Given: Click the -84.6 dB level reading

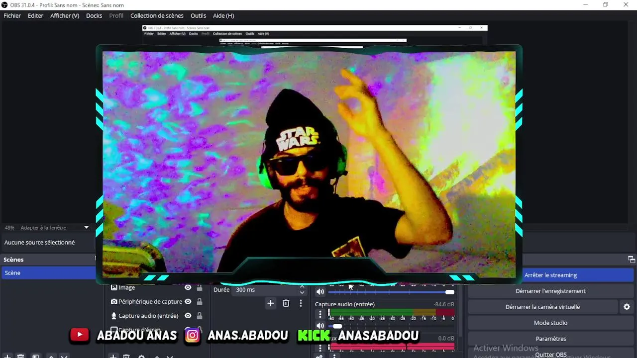Looking at the screenshot, I should (x=444, y=304).
